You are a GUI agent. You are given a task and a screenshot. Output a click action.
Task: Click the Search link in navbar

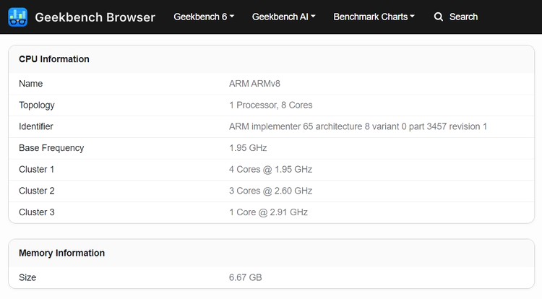[x=463, y=17]
